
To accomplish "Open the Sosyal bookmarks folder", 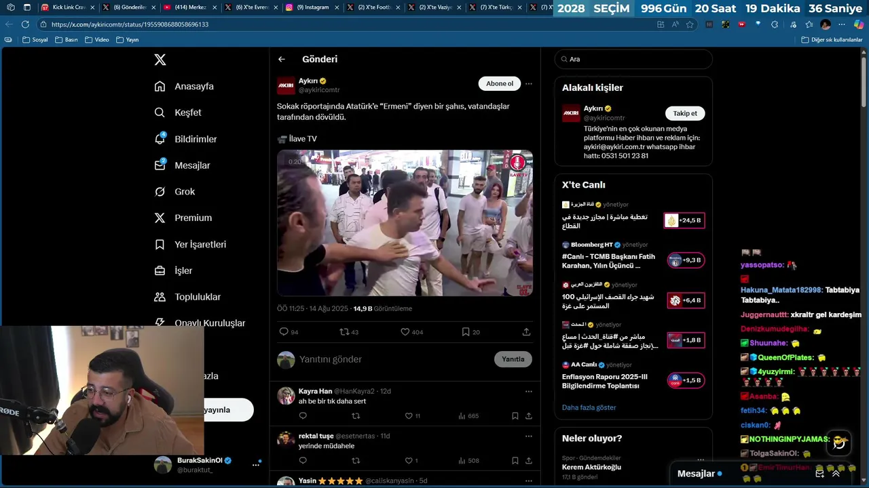I will click(35, 40).
